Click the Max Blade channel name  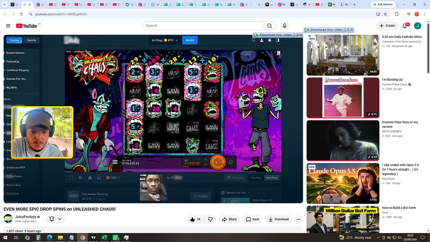(x=388, y=179)
